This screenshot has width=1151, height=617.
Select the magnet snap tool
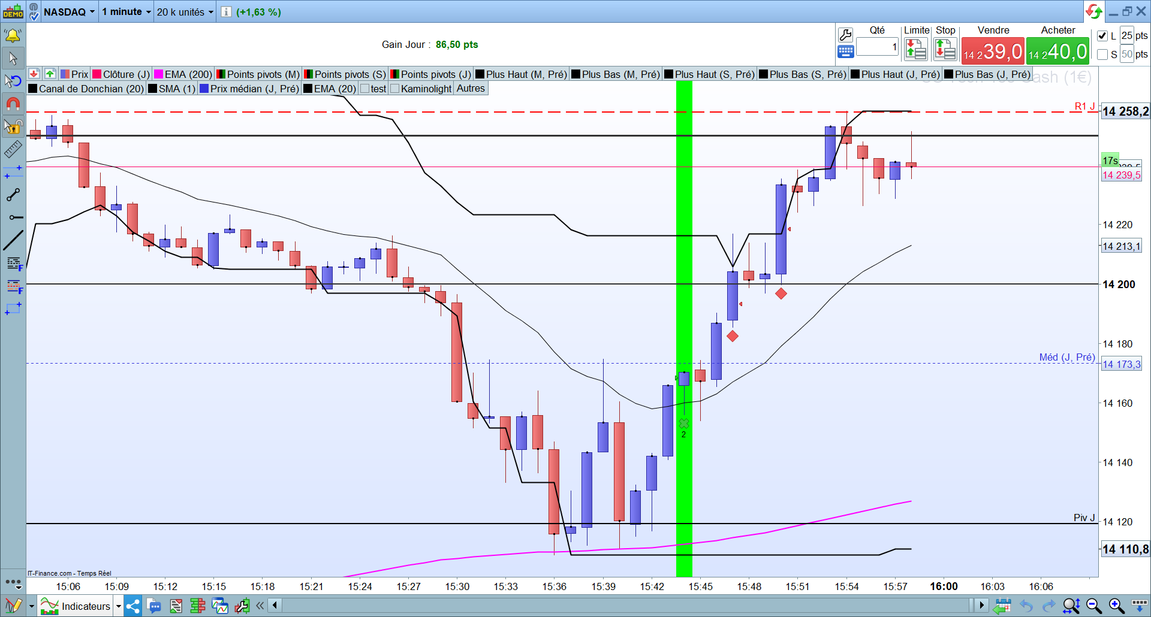[13, 104]
